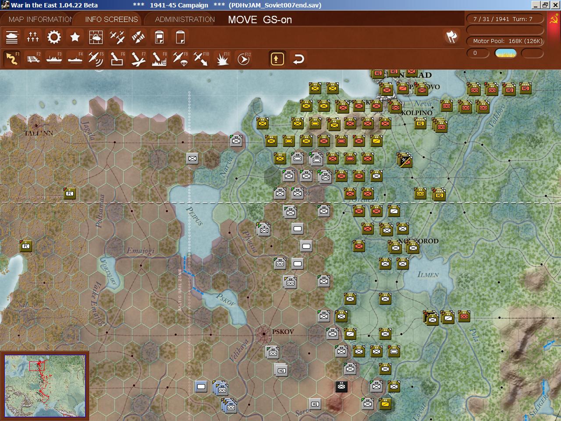Select the F3 naval transport mode

point(54,59)
